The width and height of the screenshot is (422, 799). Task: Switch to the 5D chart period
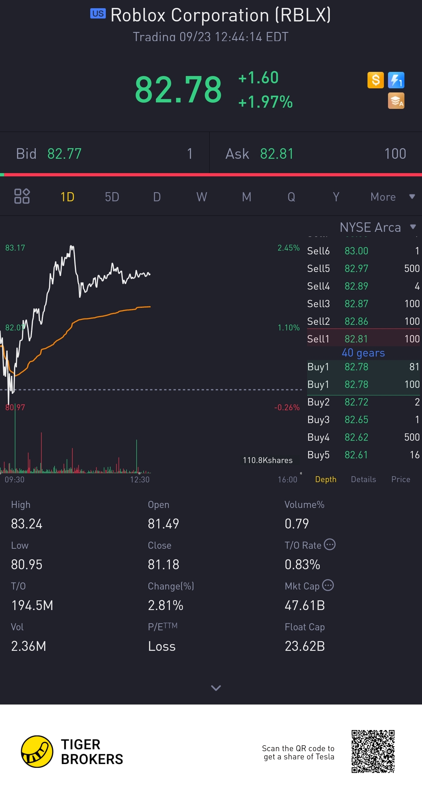pos(112,197)
